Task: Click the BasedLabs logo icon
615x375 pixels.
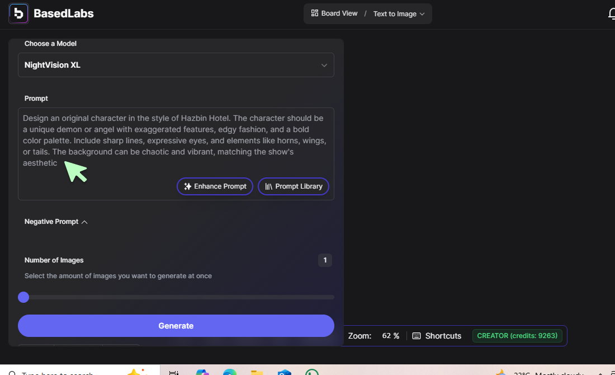Action: tap(18, 13)
